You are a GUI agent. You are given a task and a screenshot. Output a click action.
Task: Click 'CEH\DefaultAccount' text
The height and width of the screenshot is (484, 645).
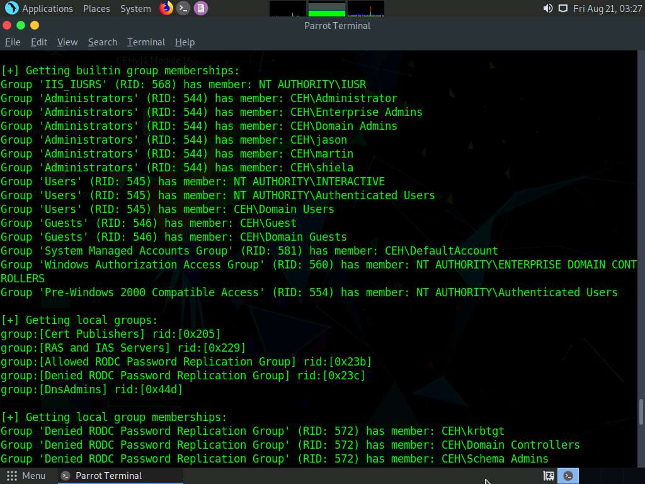pyautogui.click(x=441, y=251)
